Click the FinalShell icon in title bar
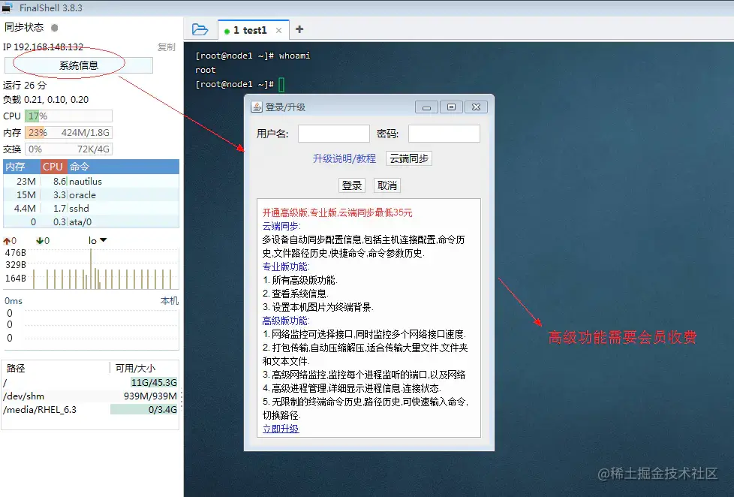Screen dimensions: 734x497 point(7,7)
